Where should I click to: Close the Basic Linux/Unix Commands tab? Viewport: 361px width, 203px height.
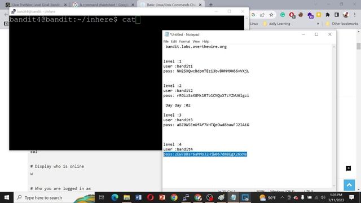(x=200, y=5)
